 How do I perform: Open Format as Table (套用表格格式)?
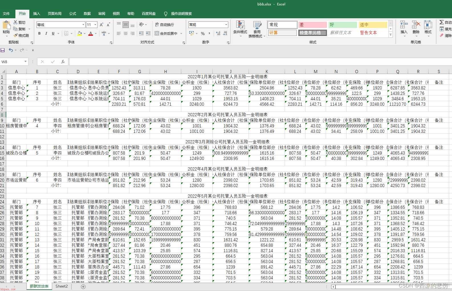pos(257,29)
